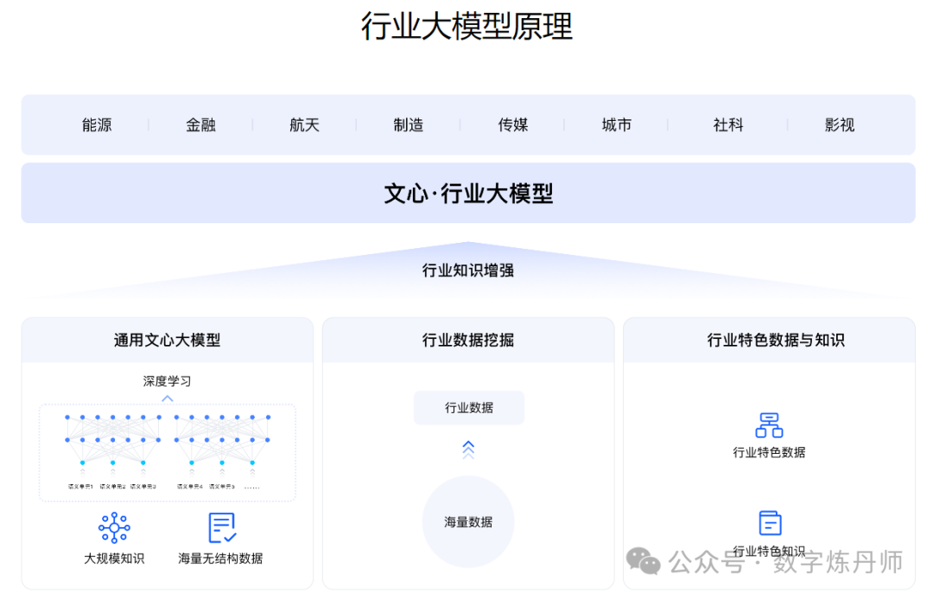
Task: Click the 行业大模型原理 page title
Action: coord(467,27)
